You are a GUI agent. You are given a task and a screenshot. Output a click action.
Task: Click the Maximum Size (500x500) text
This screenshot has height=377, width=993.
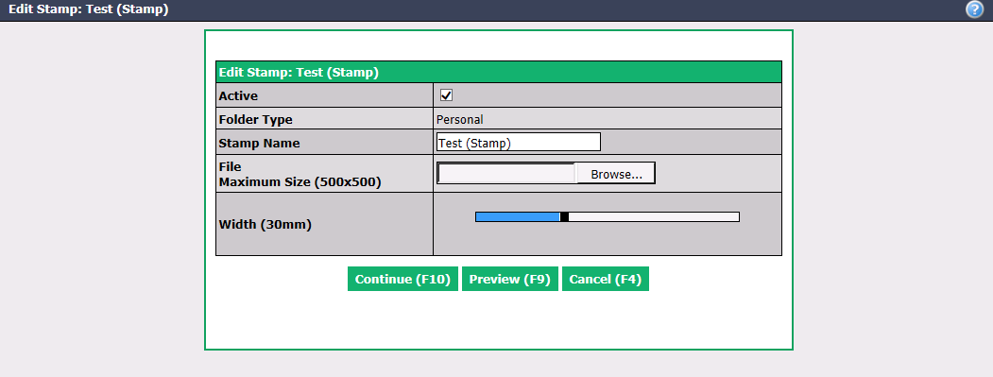click(300, 181)
